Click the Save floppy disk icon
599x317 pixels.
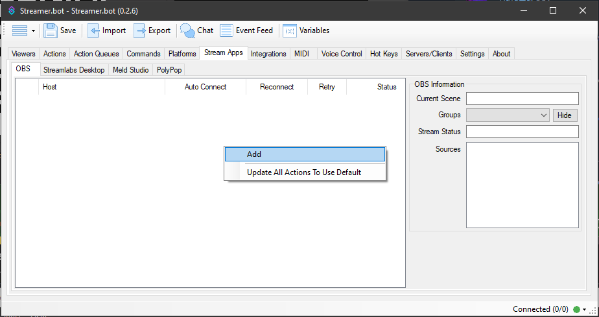(50, 30)
